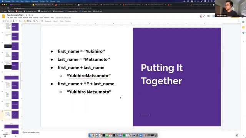Screen dimensions: 246x138
Task: Open Zoom app from the Dock
Action: click(141, 135)
